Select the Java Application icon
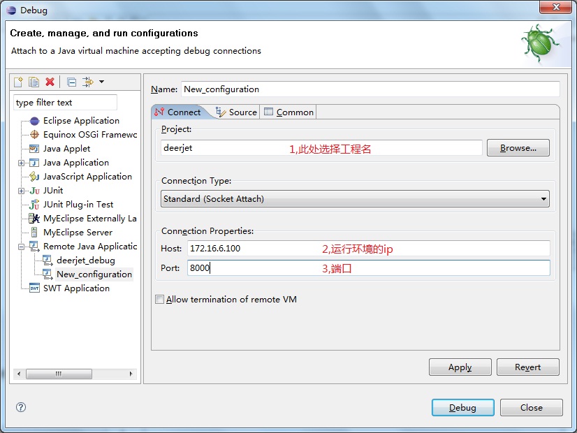 tap(34, 163)
